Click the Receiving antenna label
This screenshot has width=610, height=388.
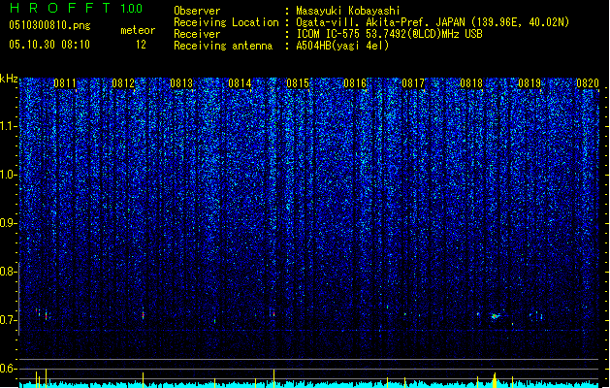coord(223,46)
